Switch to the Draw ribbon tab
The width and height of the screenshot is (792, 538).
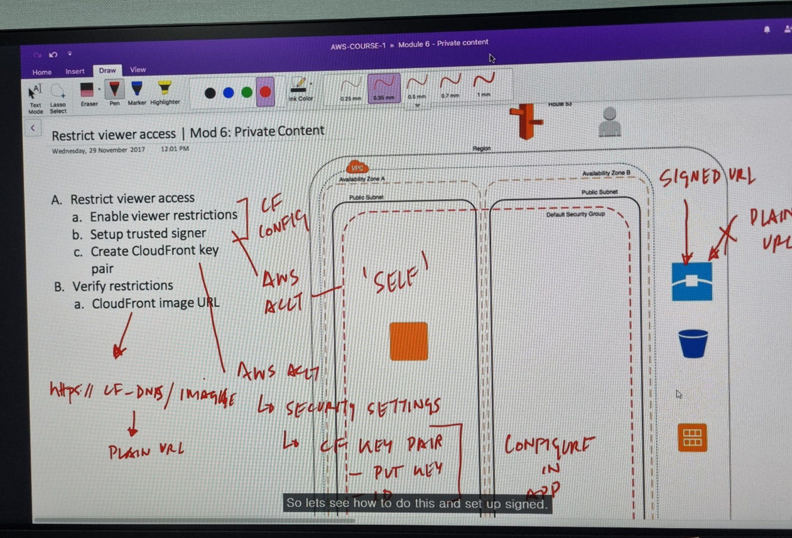coord(107,71)
